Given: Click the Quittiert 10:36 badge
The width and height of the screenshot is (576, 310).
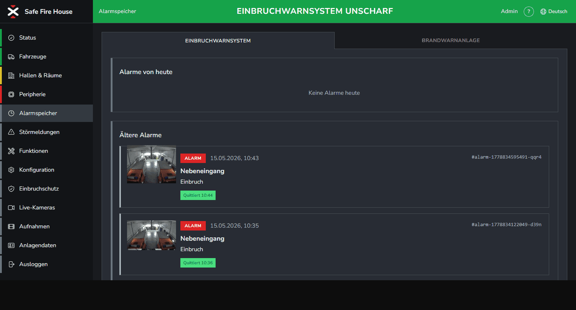Looking at the screenshot, I should tap(198, 263).
